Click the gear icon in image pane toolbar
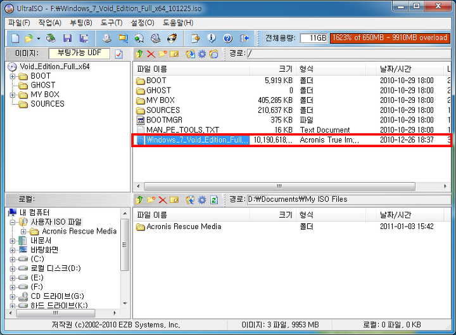The image size is (456, 335). pos(202,54)
